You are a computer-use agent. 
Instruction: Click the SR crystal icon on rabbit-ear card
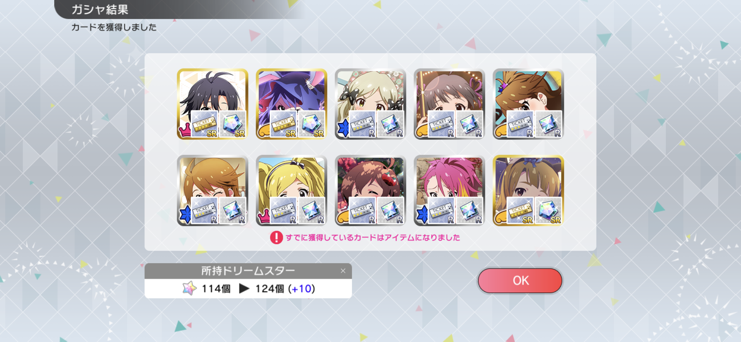point(311,124)
